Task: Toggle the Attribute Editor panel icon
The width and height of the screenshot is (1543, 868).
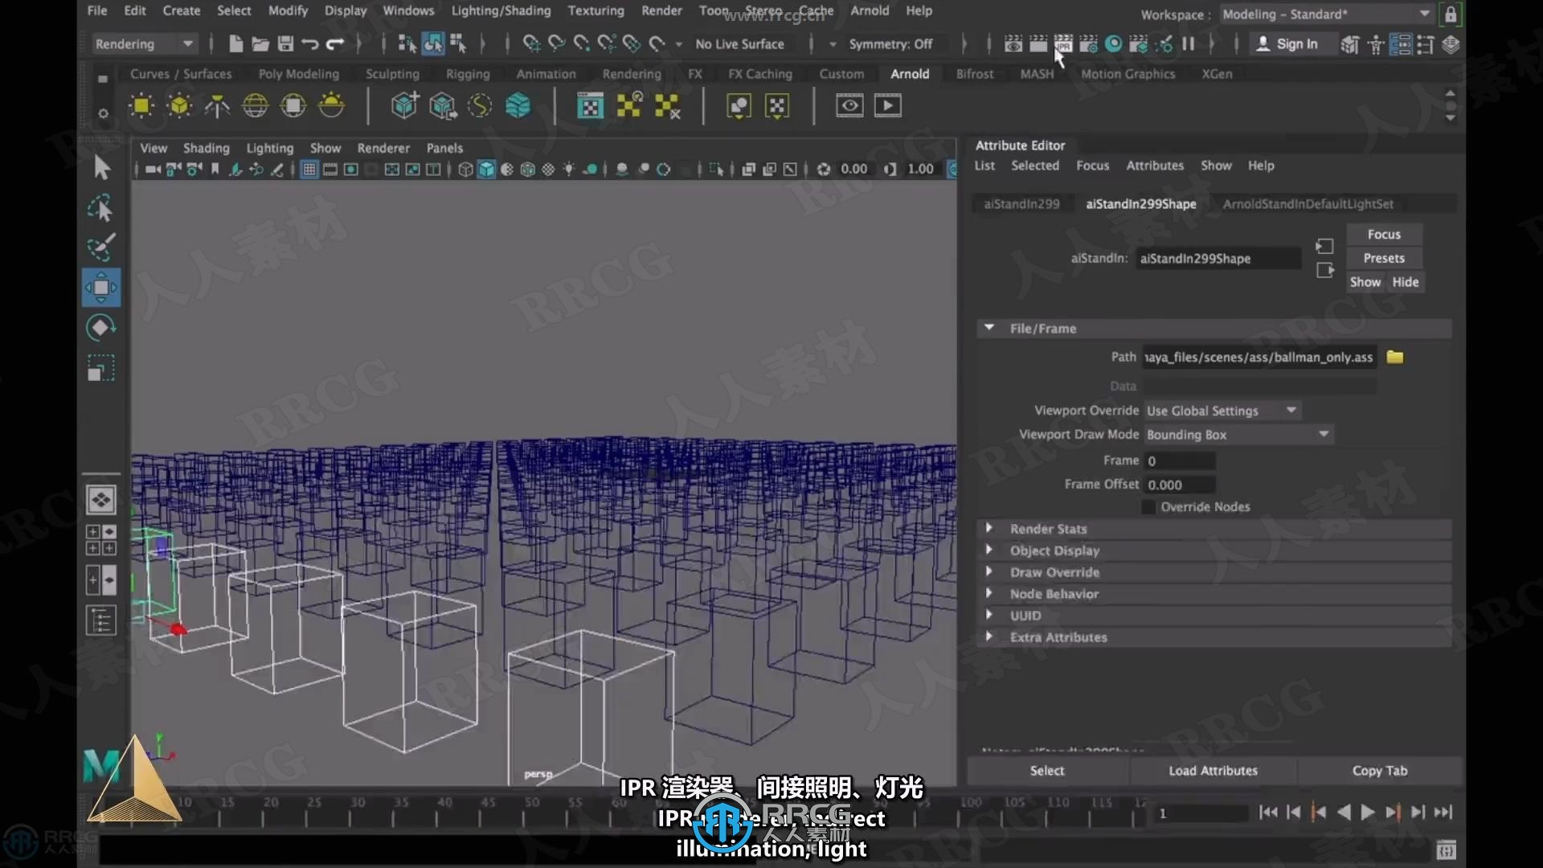Action: pos(1400,44)
